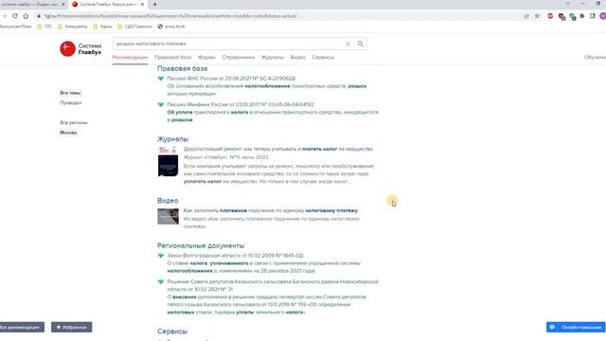Clear the search field with X icon
Image resolution: width=606 pixels, height=341 pixels.
click(348, 44)
